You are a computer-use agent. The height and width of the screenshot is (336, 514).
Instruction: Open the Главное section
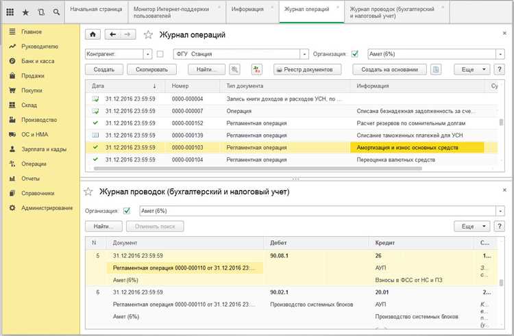click(32, 31)
